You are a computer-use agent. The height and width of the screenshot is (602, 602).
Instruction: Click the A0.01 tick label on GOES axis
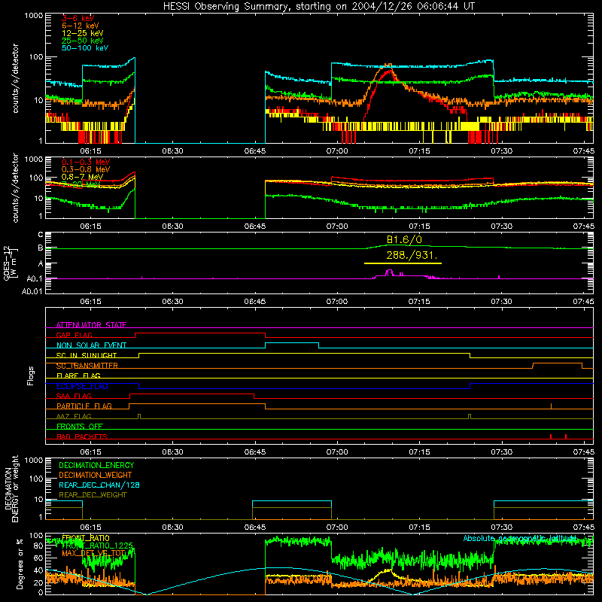[32, 292]
